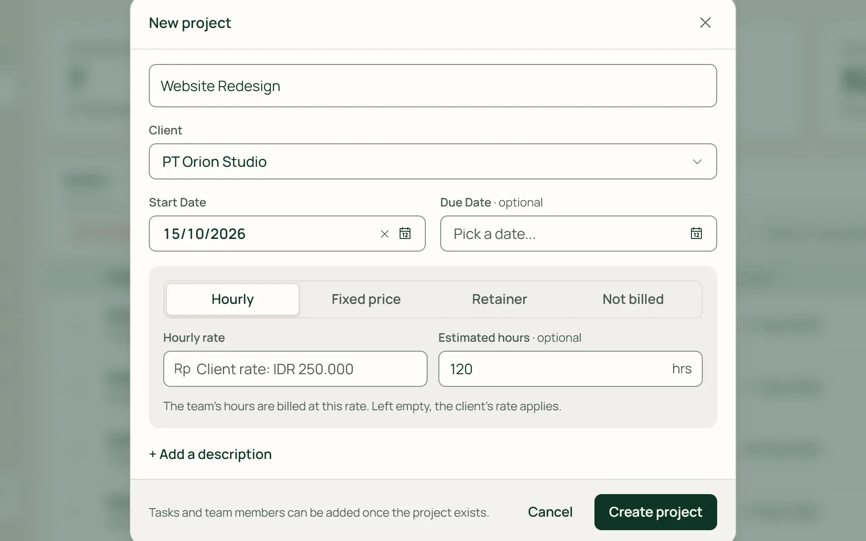Select the Hourly billing tab
Screen dimensions: 866x541
[x=233, y=299]
